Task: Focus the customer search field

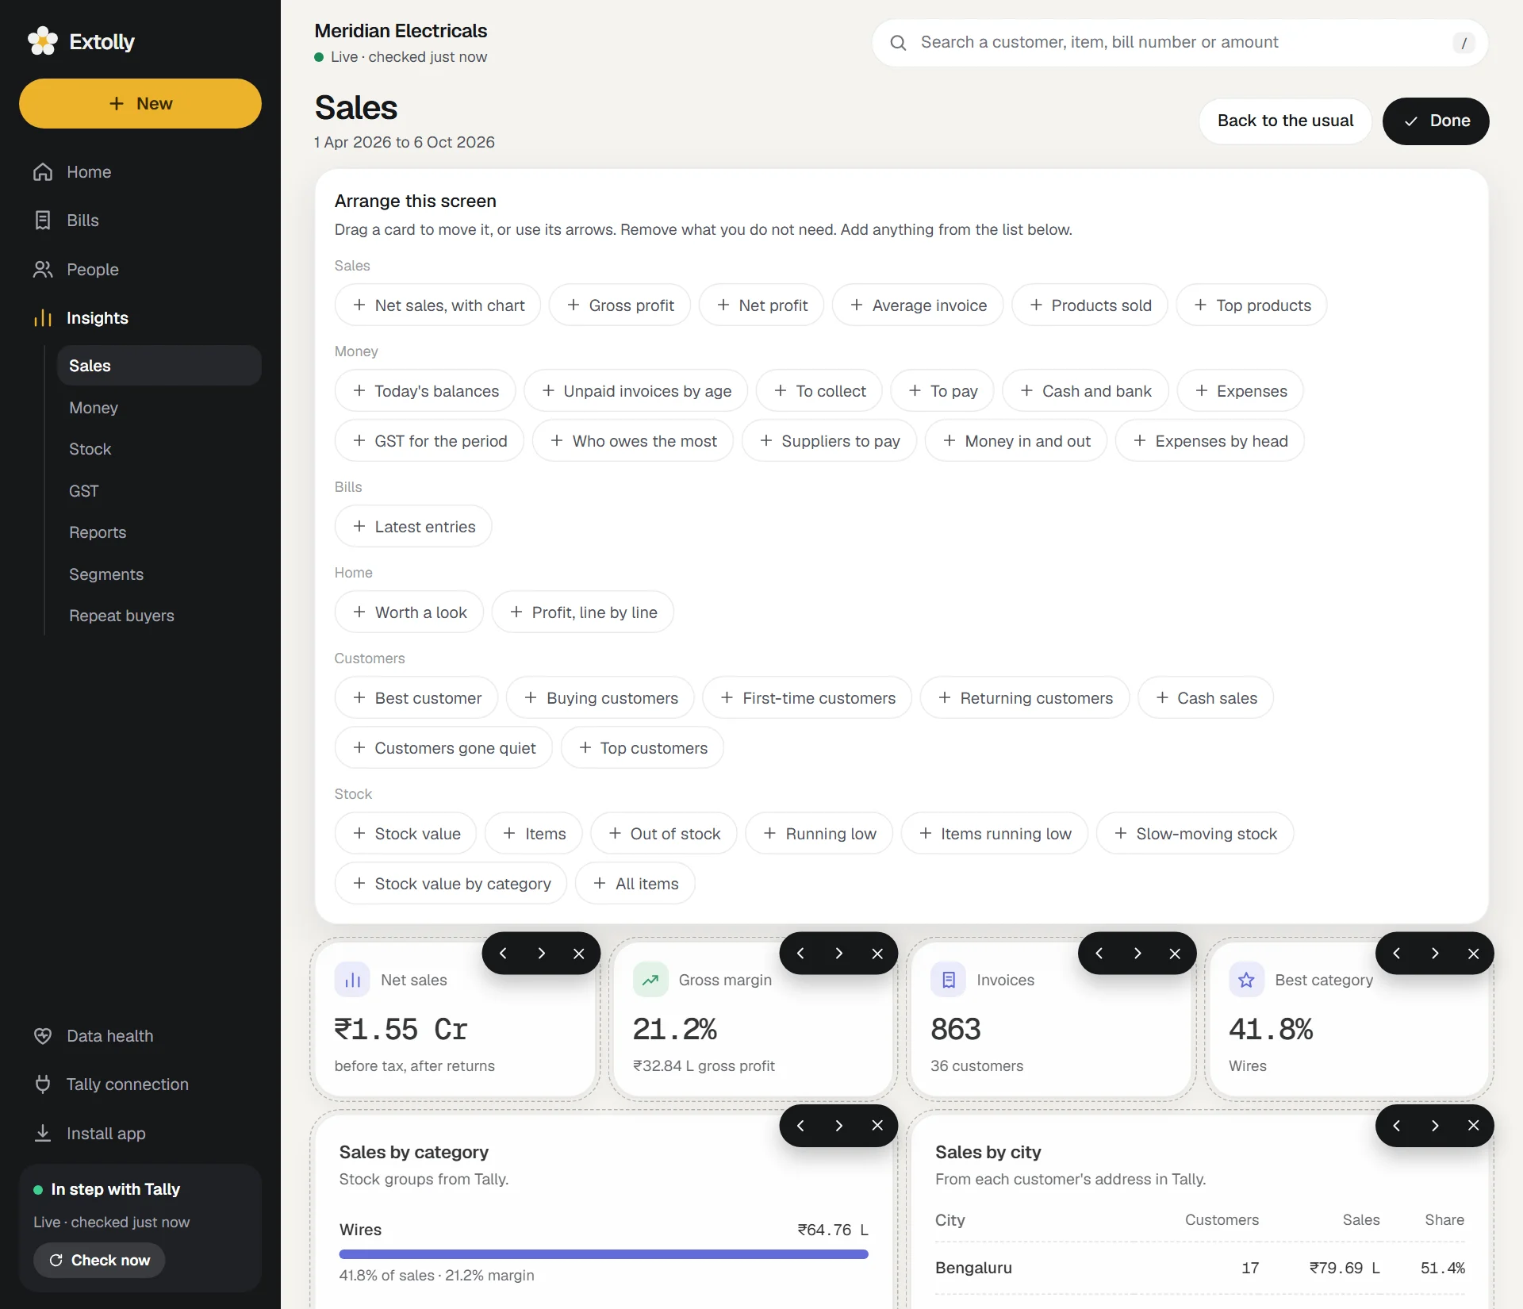Action: tap(1180, 42)
